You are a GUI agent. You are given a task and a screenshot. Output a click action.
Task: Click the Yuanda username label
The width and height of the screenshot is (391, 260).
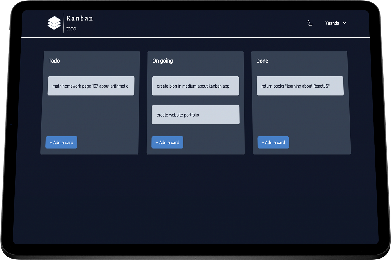coord(332,23)
